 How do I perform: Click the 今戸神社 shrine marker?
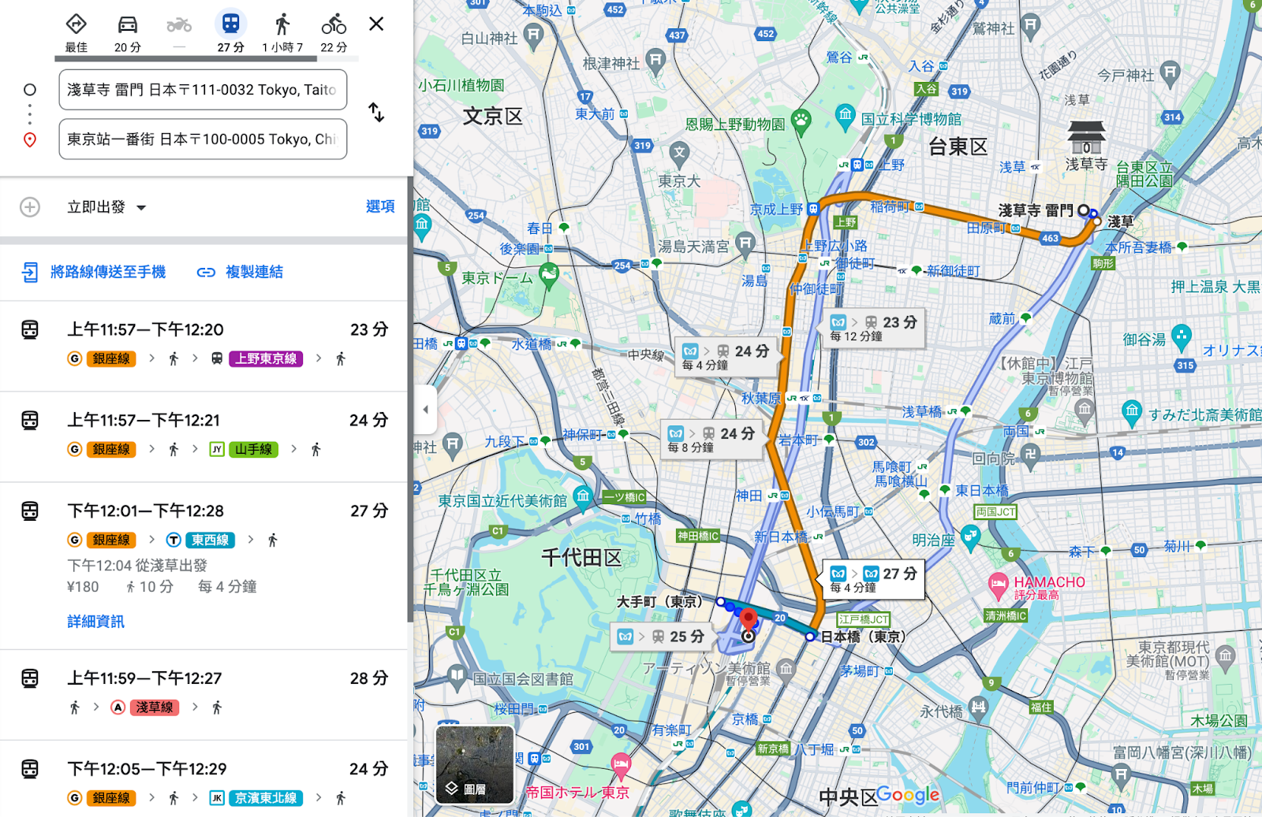click(x=1171, y=72)
